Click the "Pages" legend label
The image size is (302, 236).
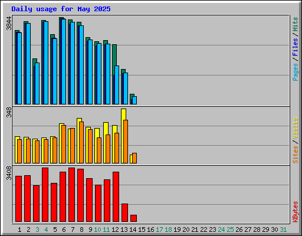[296, 72]
